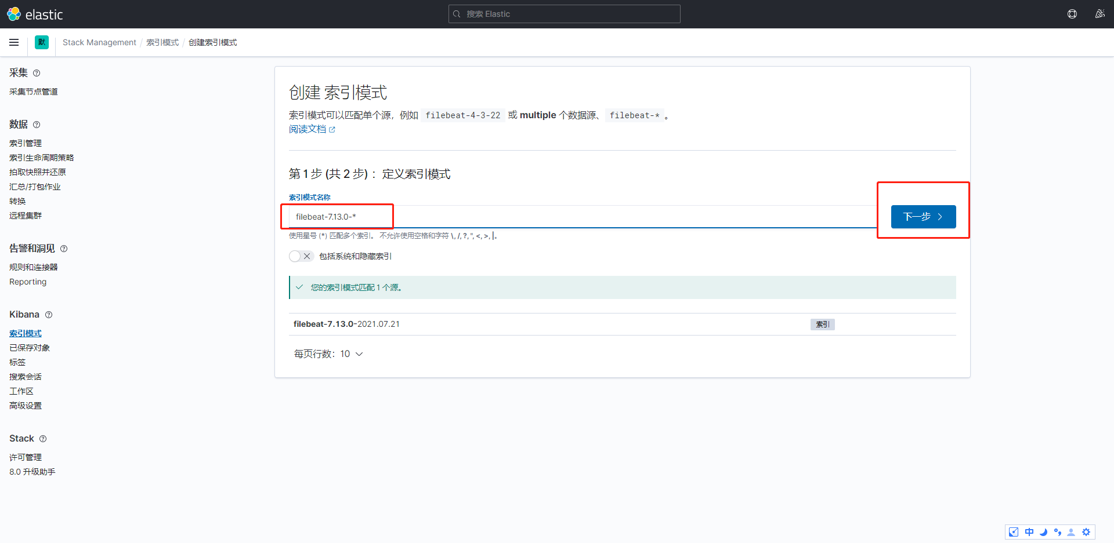
Task: Click help icon next to 数据 heading
Action: click(37, 125)
